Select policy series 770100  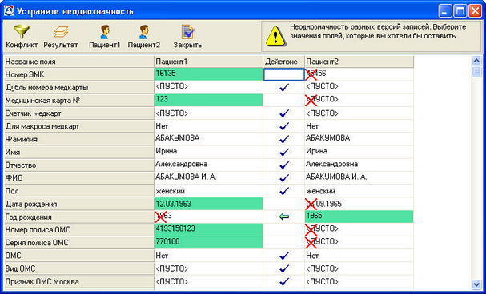pos(209,243)
